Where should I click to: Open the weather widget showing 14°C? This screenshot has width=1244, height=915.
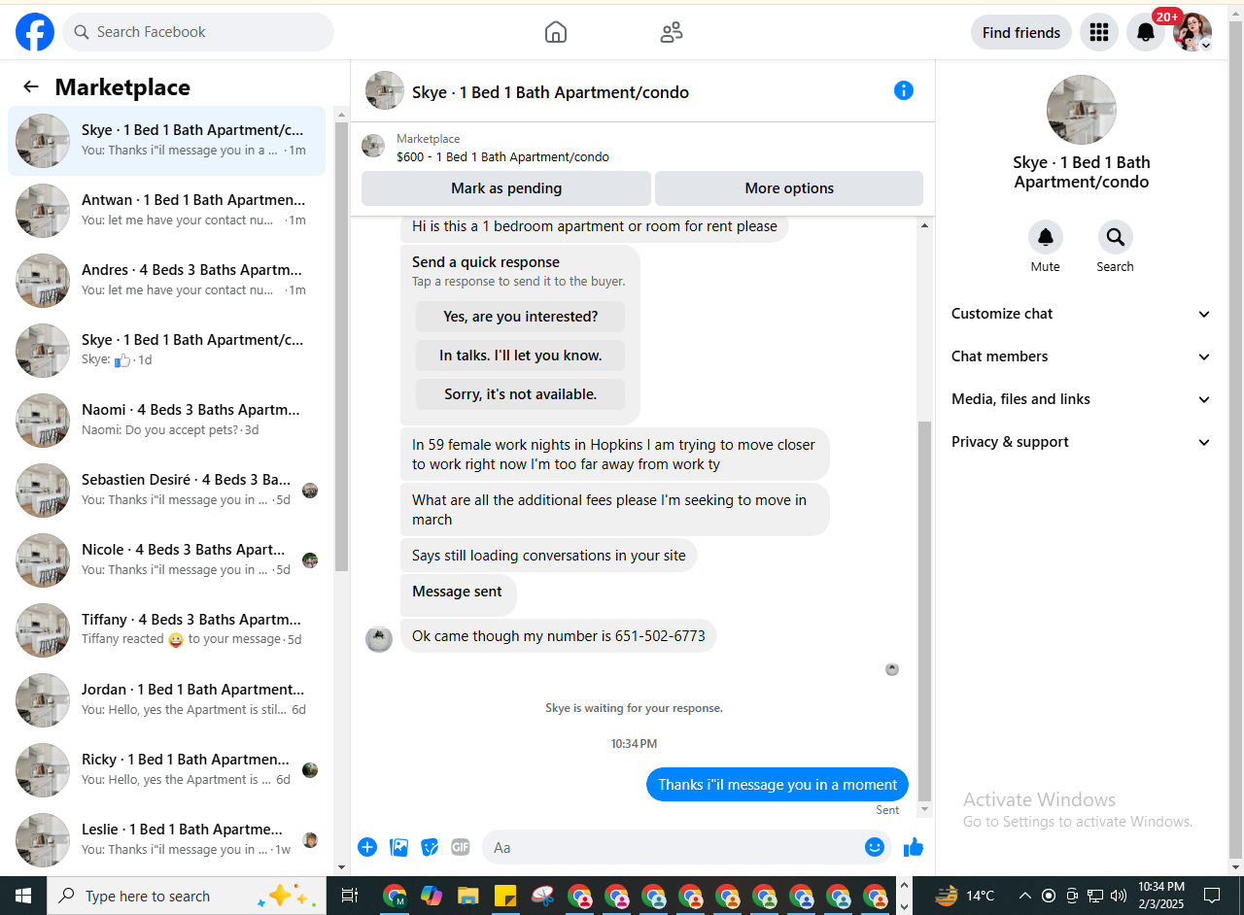click(965, 896)
